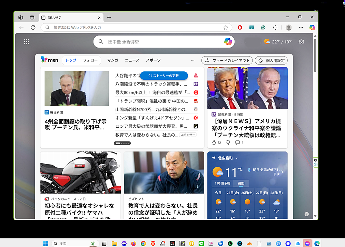Click the page vertical scrollbar thumb
Image resolution: width=345 pixels, height=247 pixels.
pyautogui.click(x=315, y=55)
